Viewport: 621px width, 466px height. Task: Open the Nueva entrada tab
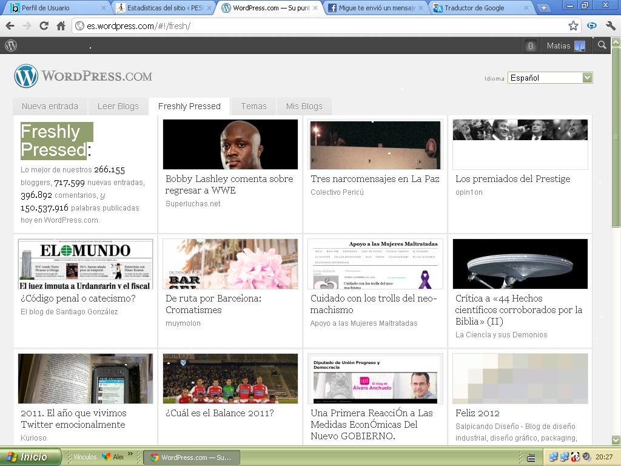[x=50, y=106]
